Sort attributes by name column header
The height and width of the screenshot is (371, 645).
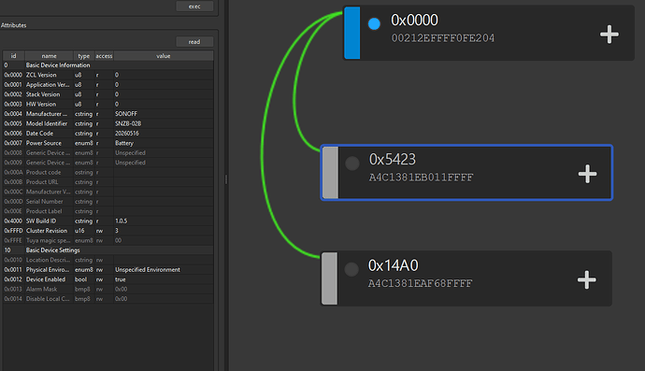[x=49, y=56]
